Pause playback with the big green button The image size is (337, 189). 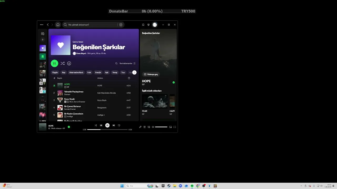(54, 63)
